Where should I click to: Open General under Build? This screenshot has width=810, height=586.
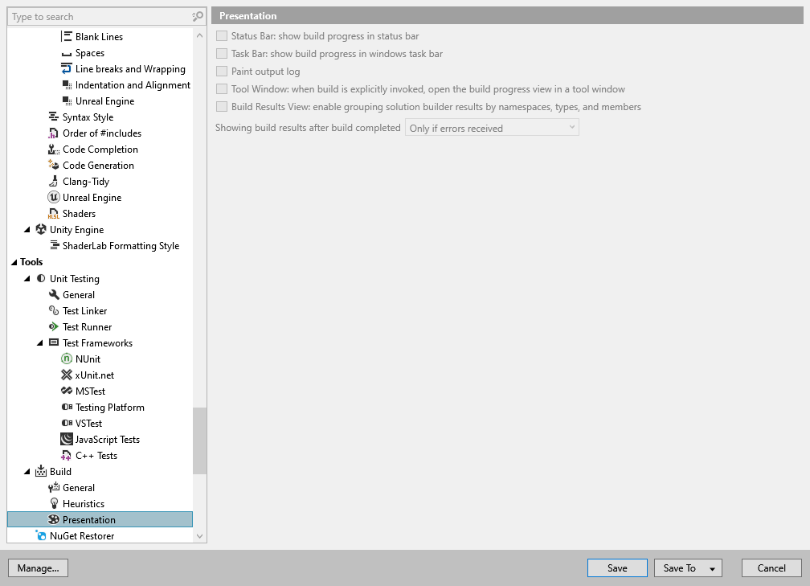(79, 487)
